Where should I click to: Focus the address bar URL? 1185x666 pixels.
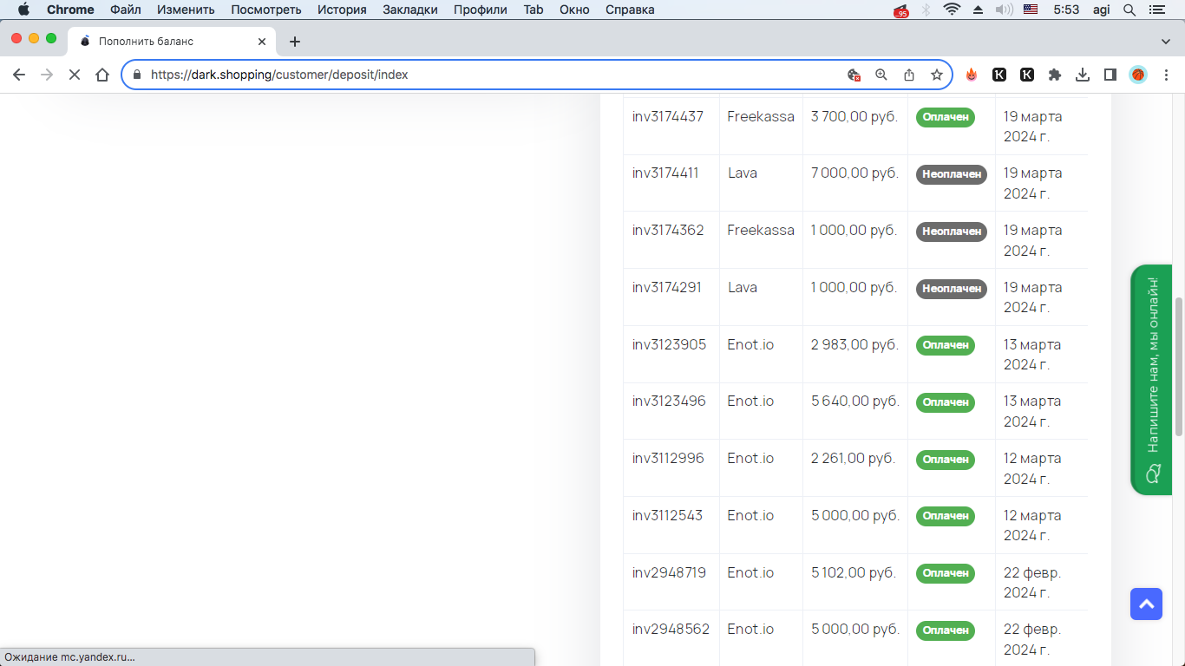(279, 75)
